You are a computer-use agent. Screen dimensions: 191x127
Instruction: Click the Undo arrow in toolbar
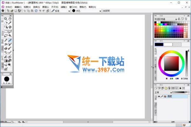pyautogui.click(x=40, y=11)
